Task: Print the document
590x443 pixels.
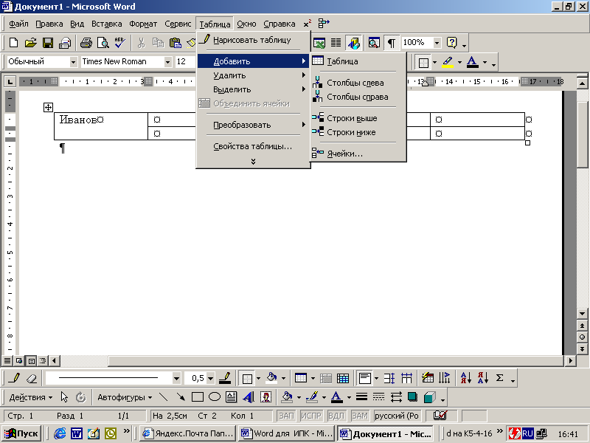Action: click(x=86, y=43)
